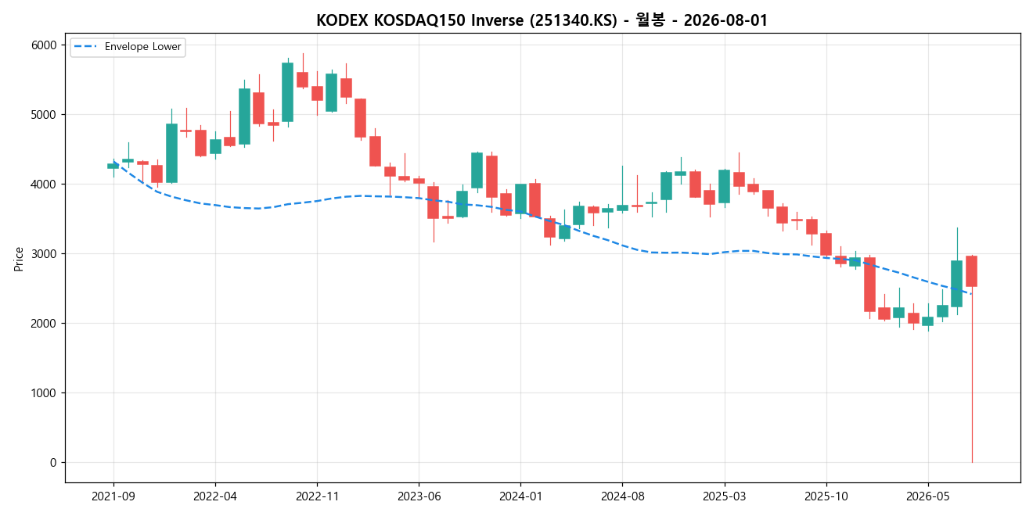Click the tall green candle just before the last candle

(x=956, y=284)
